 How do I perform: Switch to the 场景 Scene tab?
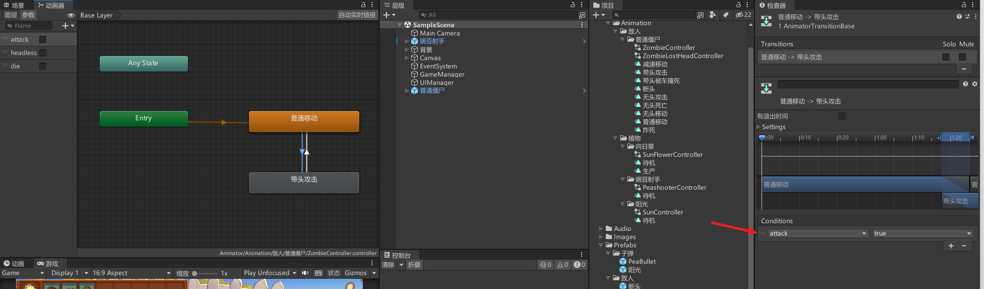click(x=14, y=5)
